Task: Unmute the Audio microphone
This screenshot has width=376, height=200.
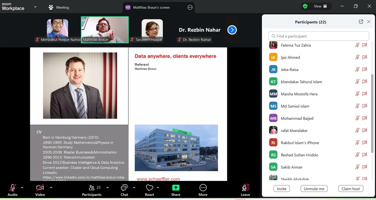Action: [13, 188]
